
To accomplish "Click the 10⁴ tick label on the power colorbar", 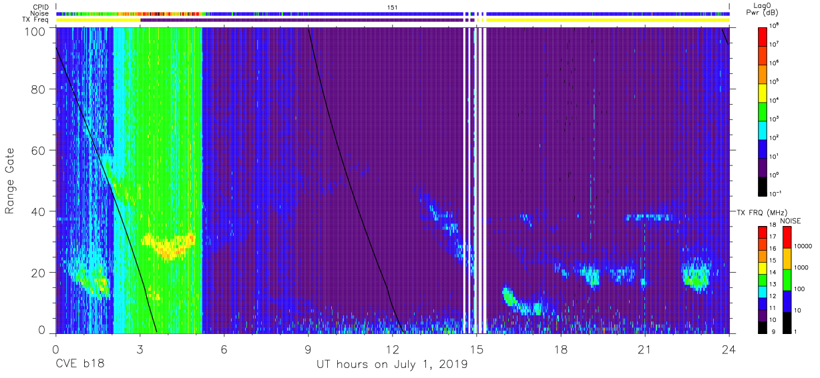I will coord(775,99).
